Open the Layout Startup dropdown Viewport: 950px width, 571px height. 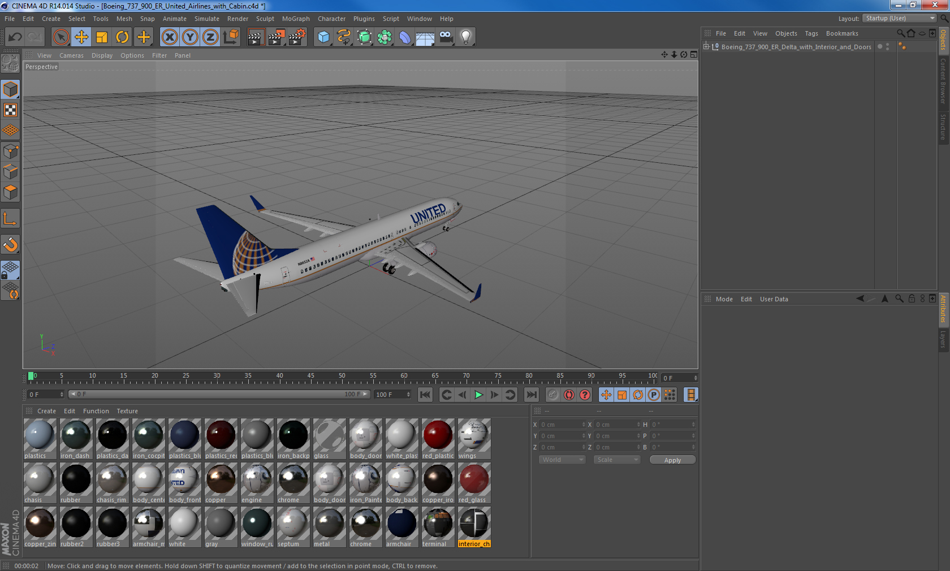[900, 19]
